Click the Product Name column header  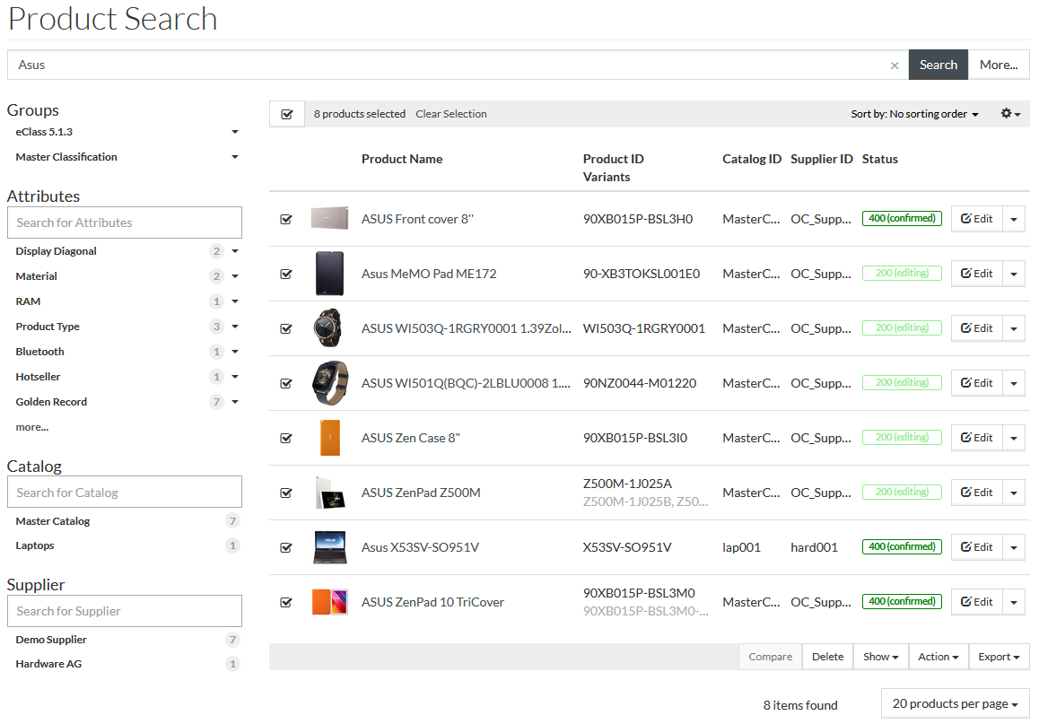(x=402, y=159)
